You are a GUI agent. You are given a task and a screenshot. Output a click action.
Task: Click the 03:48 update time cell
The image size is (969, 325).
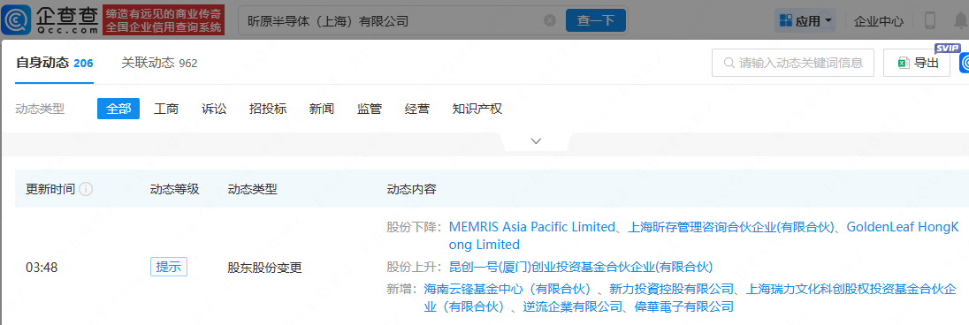pos(42,268)
